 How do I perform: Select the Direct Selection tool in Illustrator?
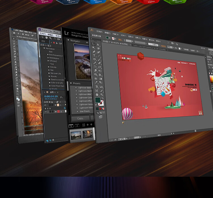[98, 45]
